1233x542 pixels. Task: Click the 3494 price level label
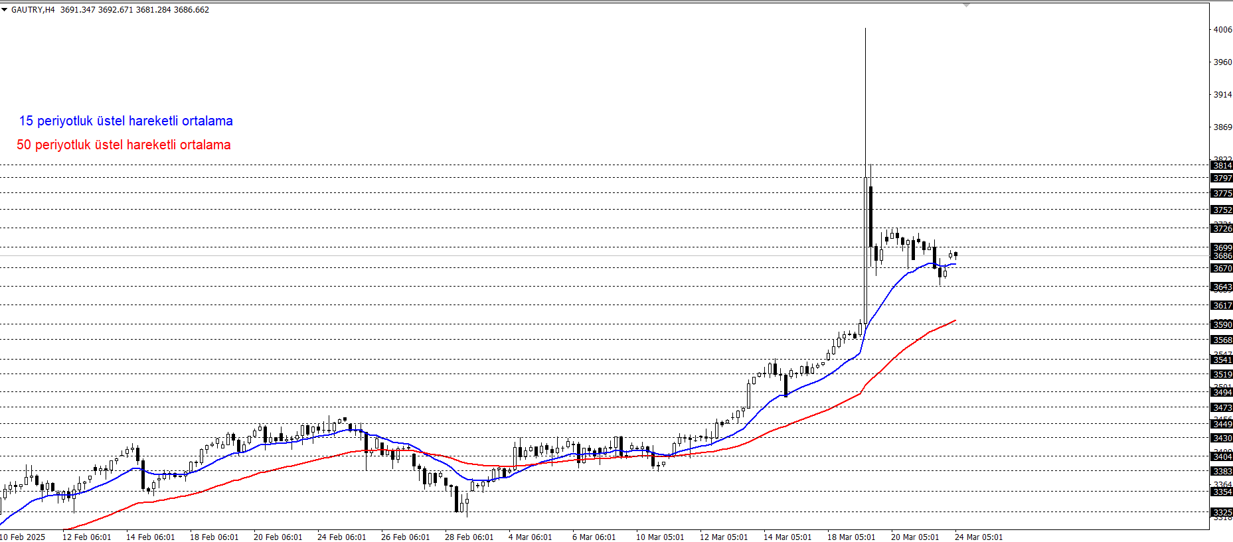pyautogui.click(x=1222, y=392)
